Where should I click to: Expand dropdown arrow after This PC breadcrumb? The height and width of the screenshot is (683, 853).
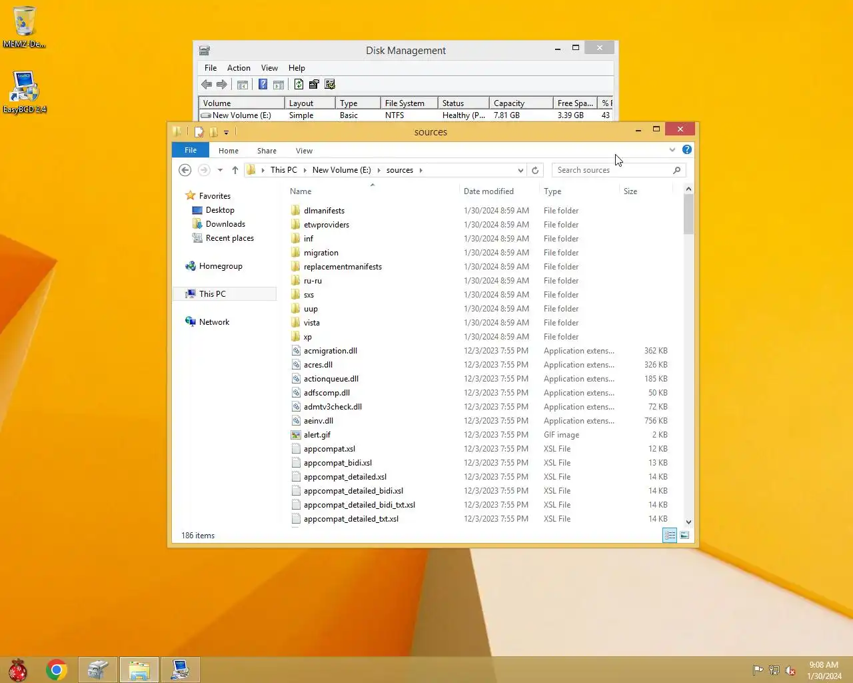[305, 170]
